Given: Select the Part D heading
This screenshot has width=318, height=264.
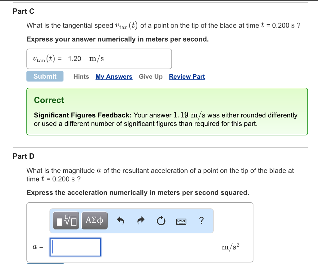Looking at the screenshot, I should tap(24, 156).
